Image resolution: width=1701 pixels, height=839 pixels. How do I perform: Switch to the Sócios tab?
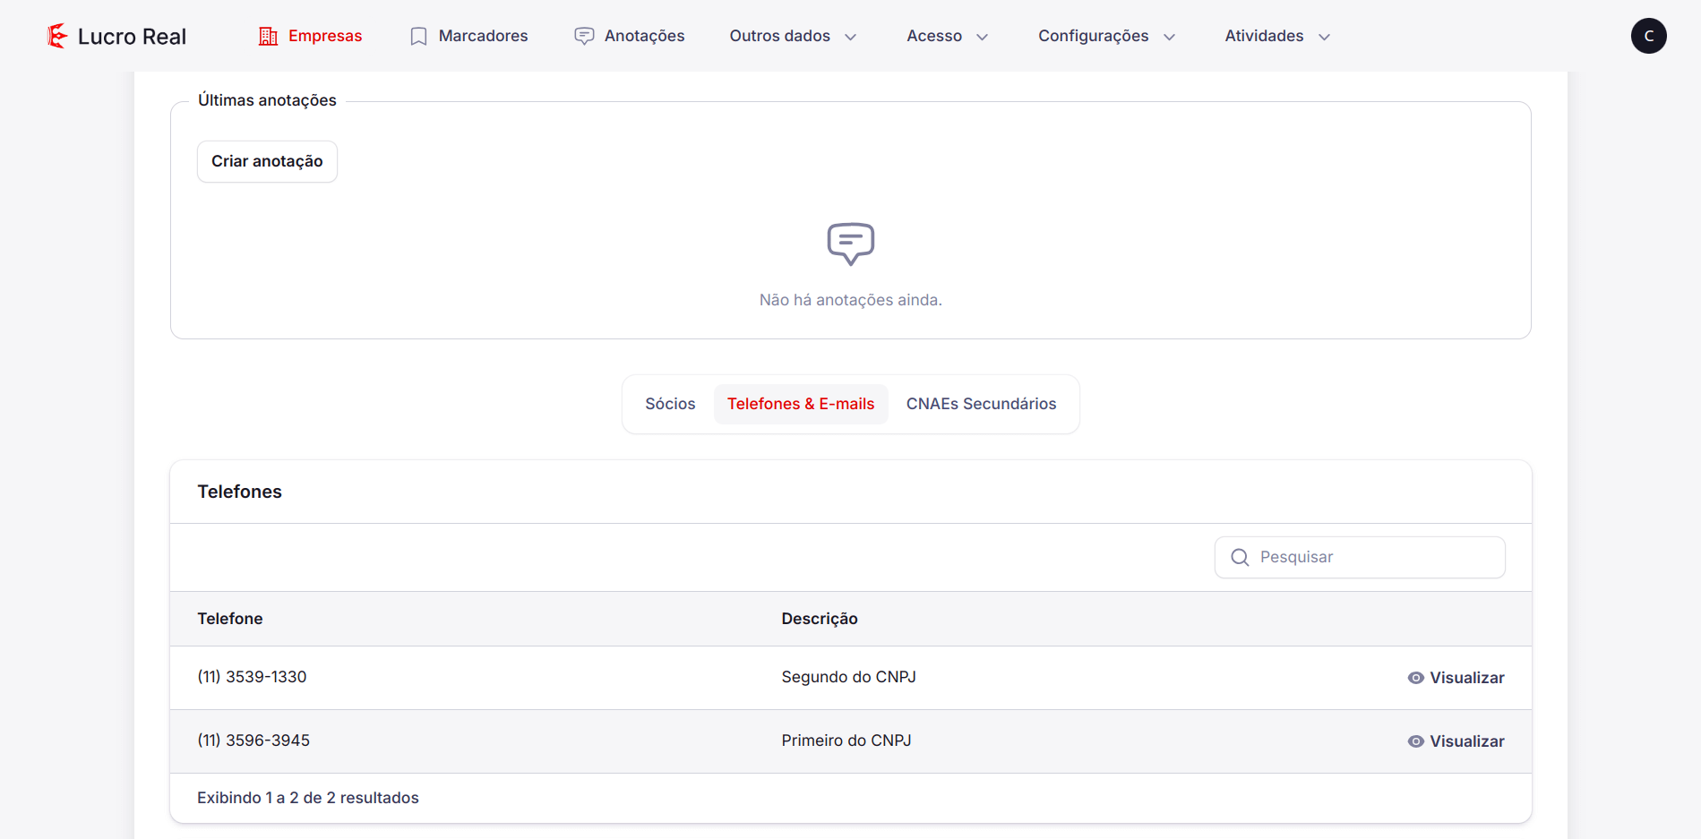click(670, 404)
